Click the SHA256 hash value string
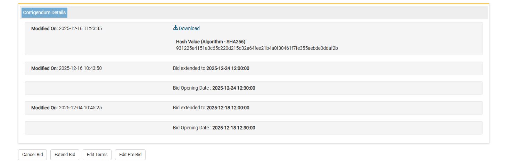 pos(257,48)
